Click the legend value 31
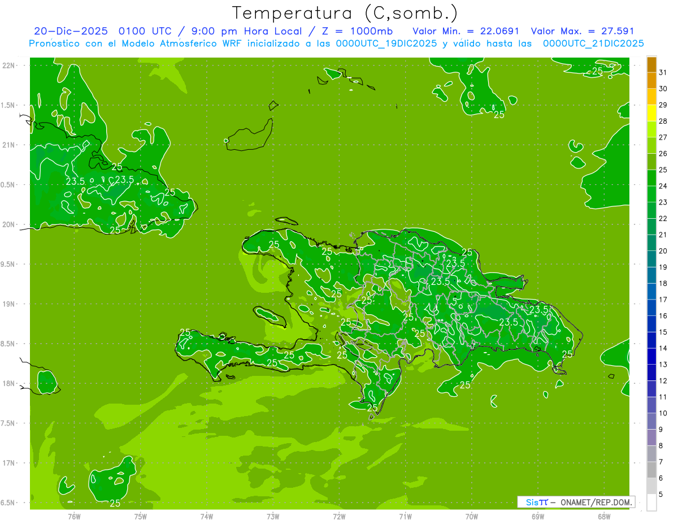Viewport: 678px width, 524px height. [x=663, y=72]
